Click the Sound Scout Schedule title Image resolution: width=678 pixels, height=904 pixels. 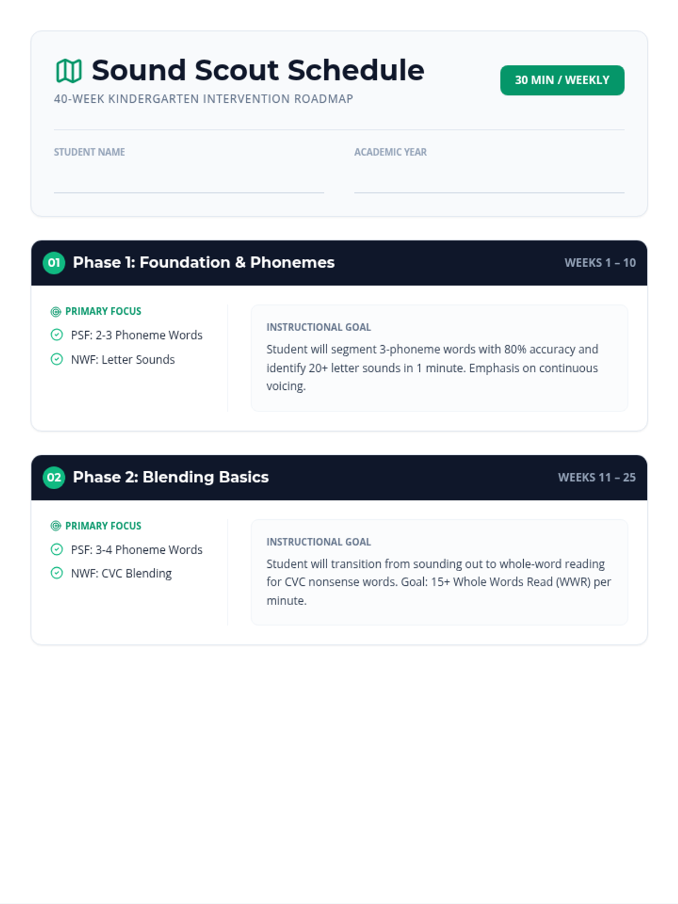258,71
